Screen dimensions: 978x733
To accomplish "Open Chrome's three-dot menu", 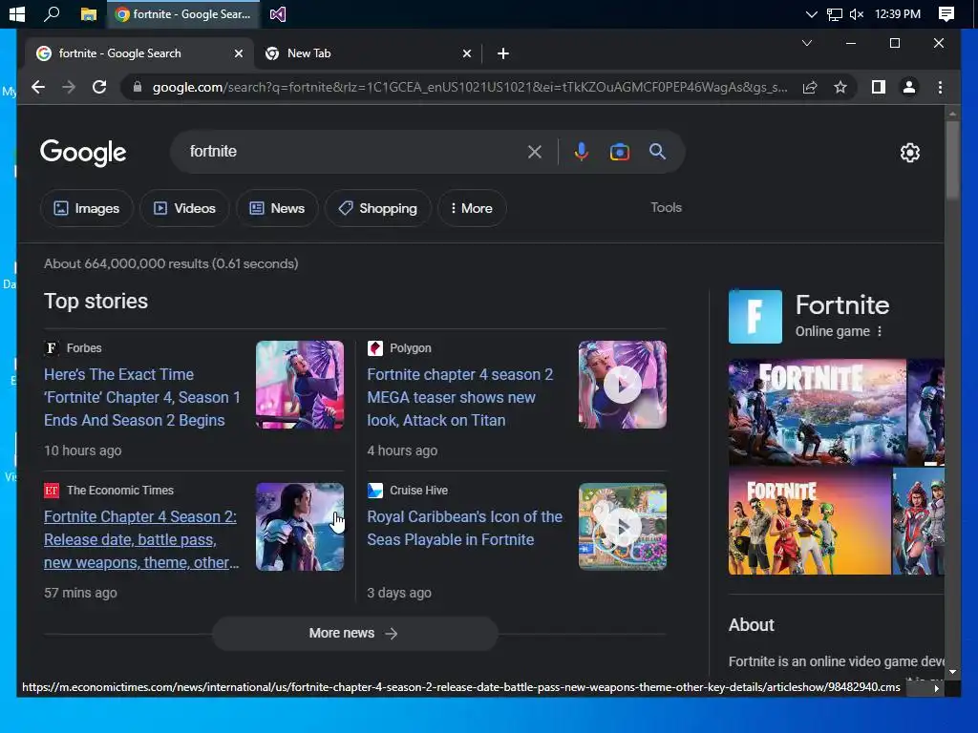I will click(940, 87).
